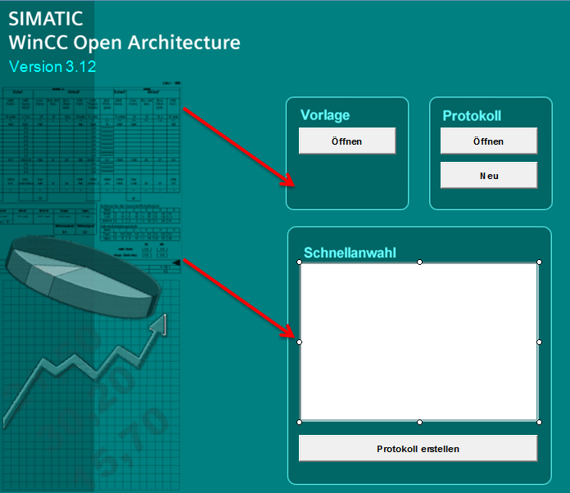Click the WinCC Open Architecture title

124,43
